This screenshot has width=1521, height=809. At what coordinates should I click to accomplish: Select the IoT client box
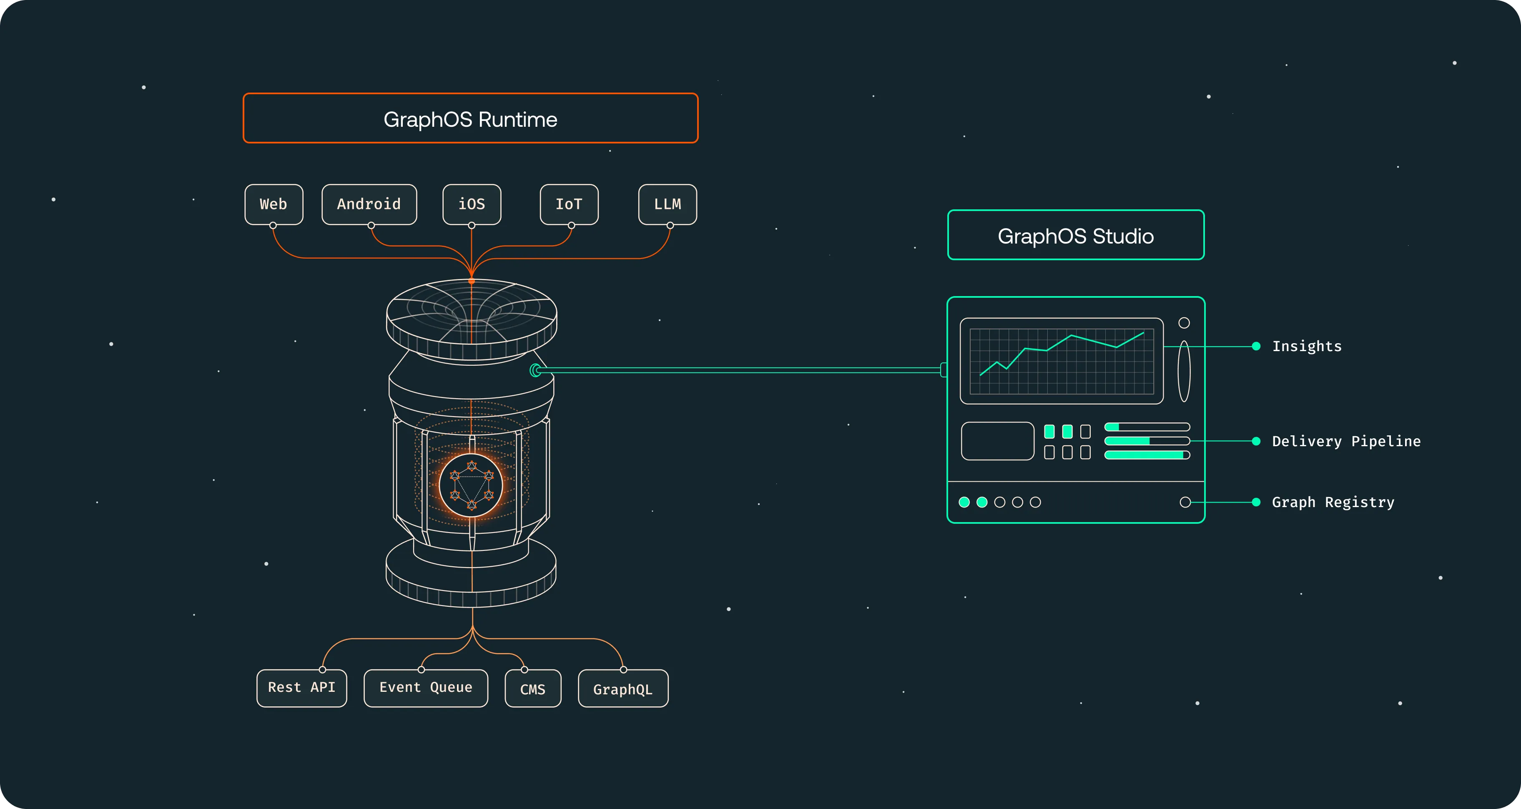(x=569, y=204)
